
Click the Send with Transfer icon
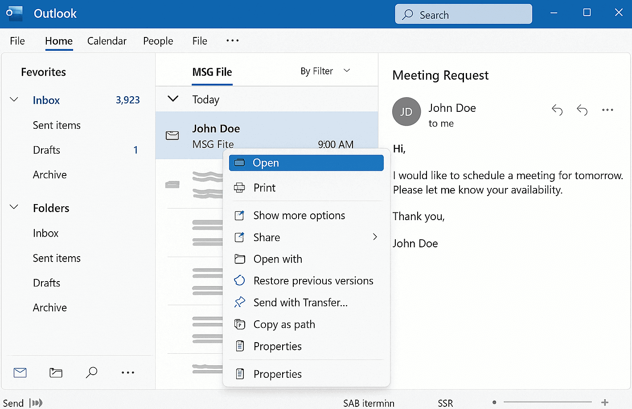(x=239, y=302)
